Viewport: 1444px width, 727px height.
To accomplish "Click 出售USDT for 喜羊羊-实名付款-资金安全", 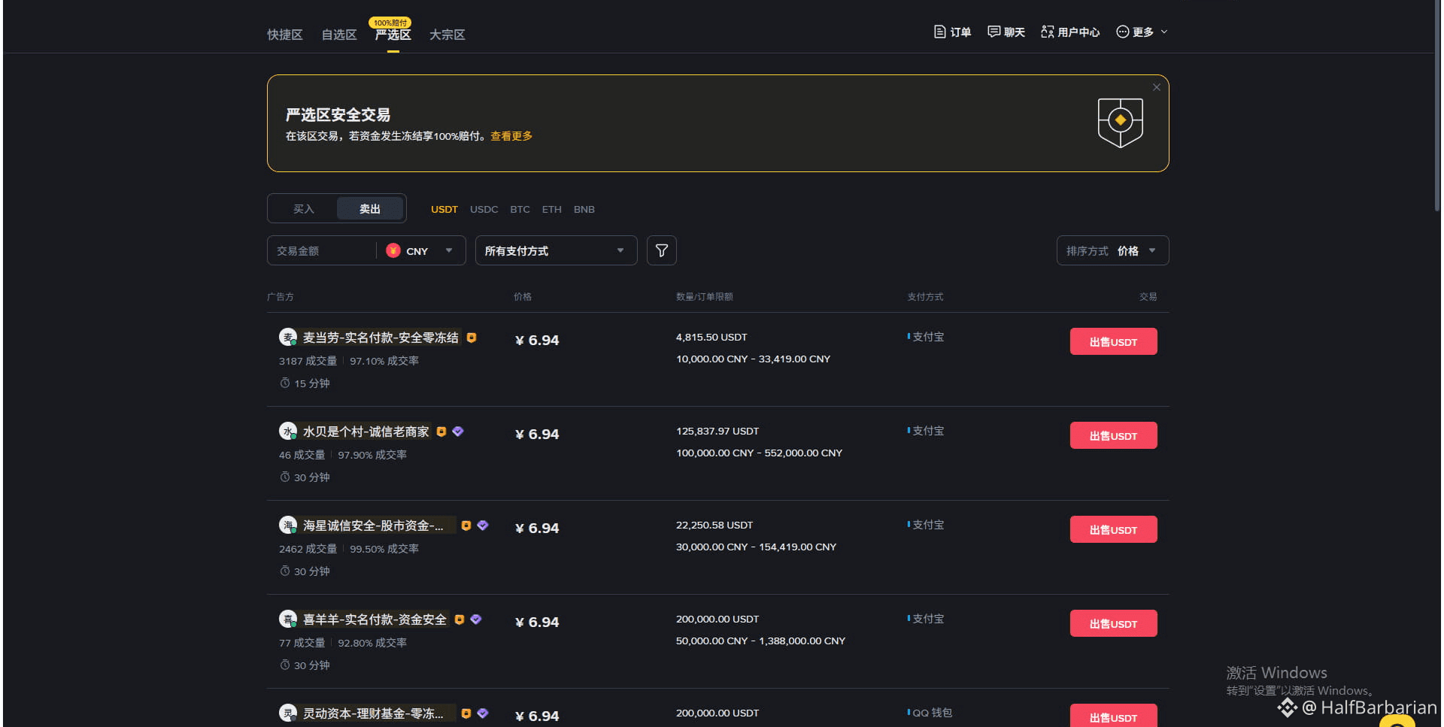I will coord(1114,623).
